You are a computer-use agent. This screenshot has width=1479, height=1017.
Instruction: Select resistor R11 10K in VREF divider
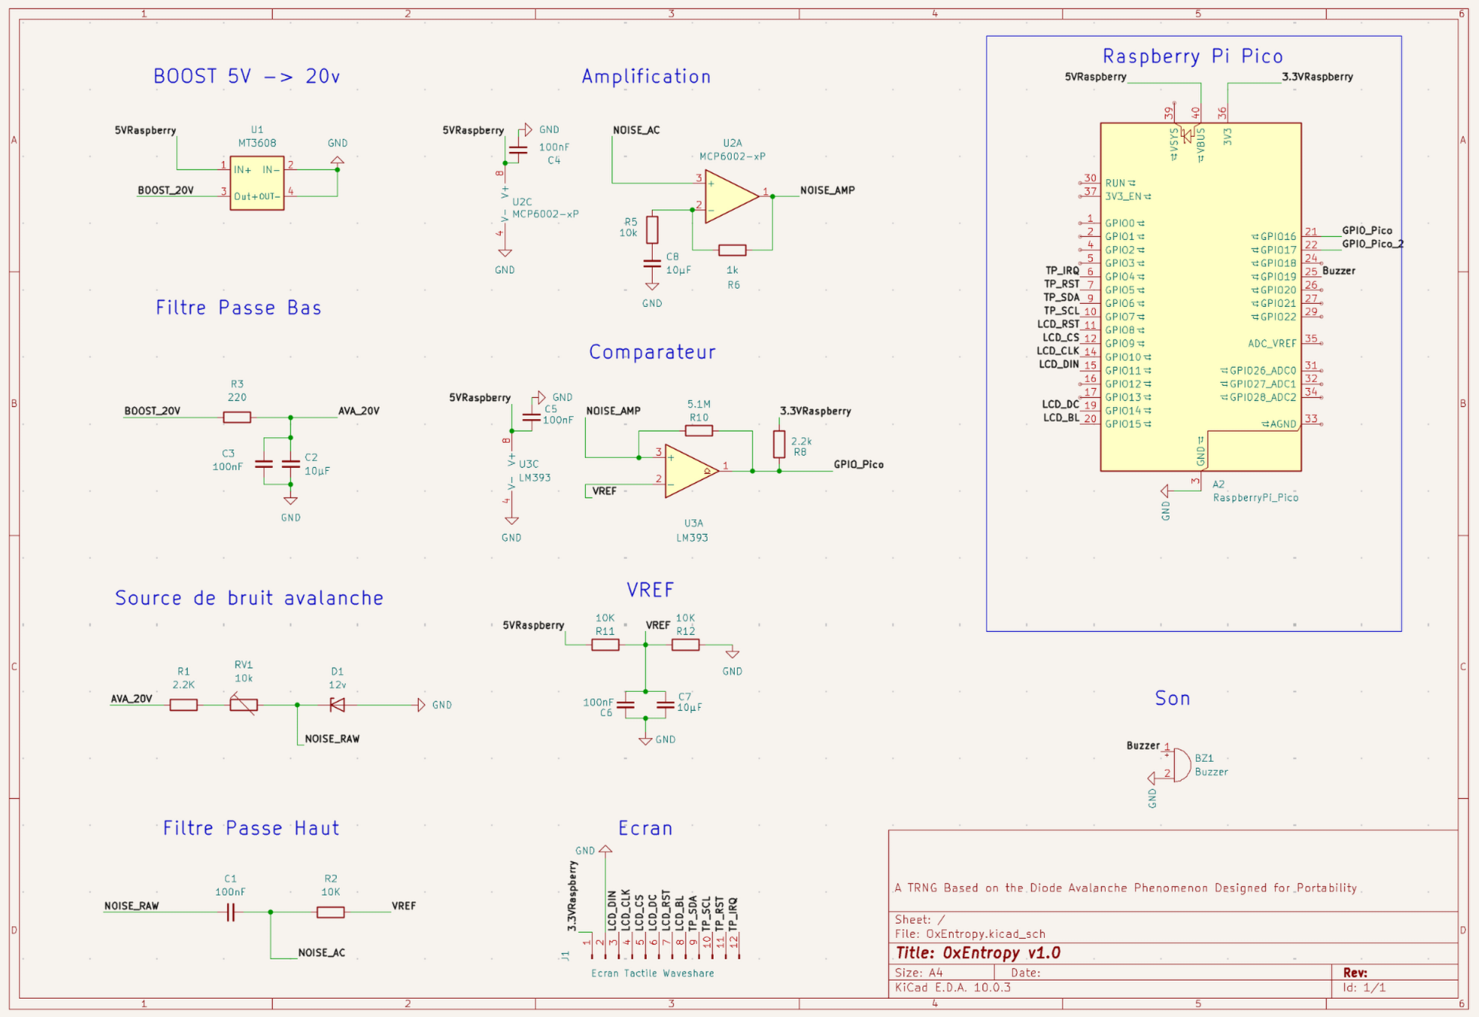point(605,645)
